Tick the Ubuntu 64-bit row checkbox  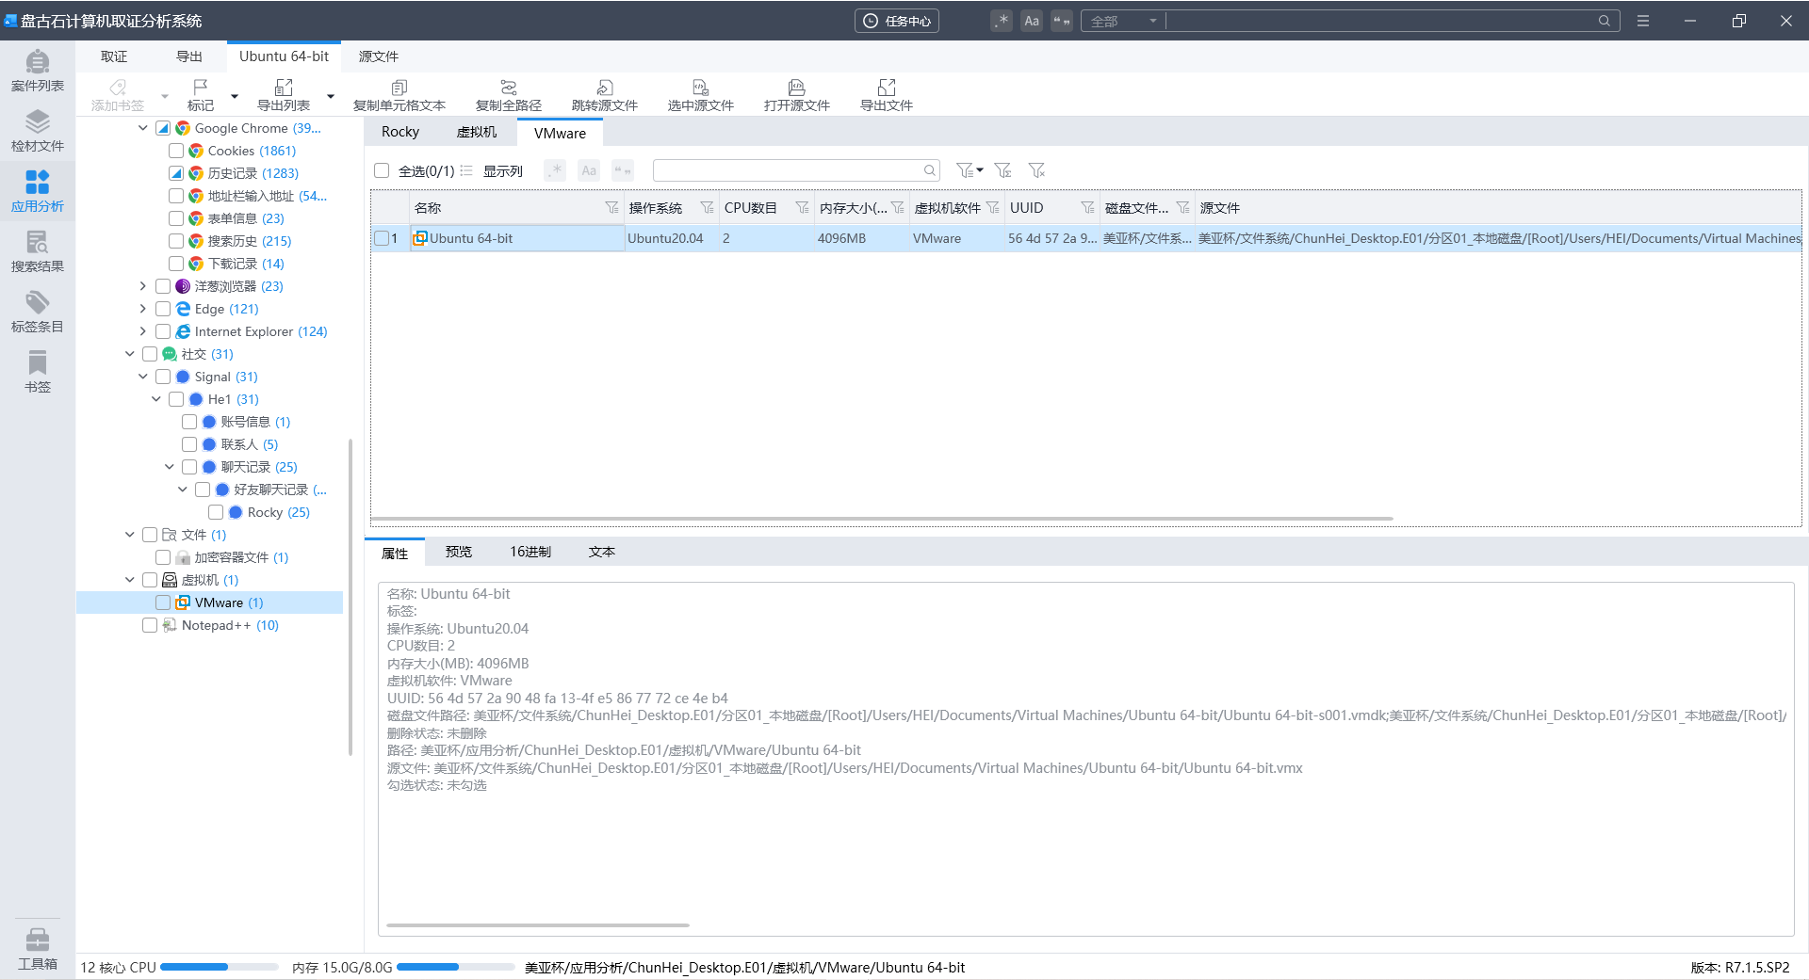click(x=382, y=238)
